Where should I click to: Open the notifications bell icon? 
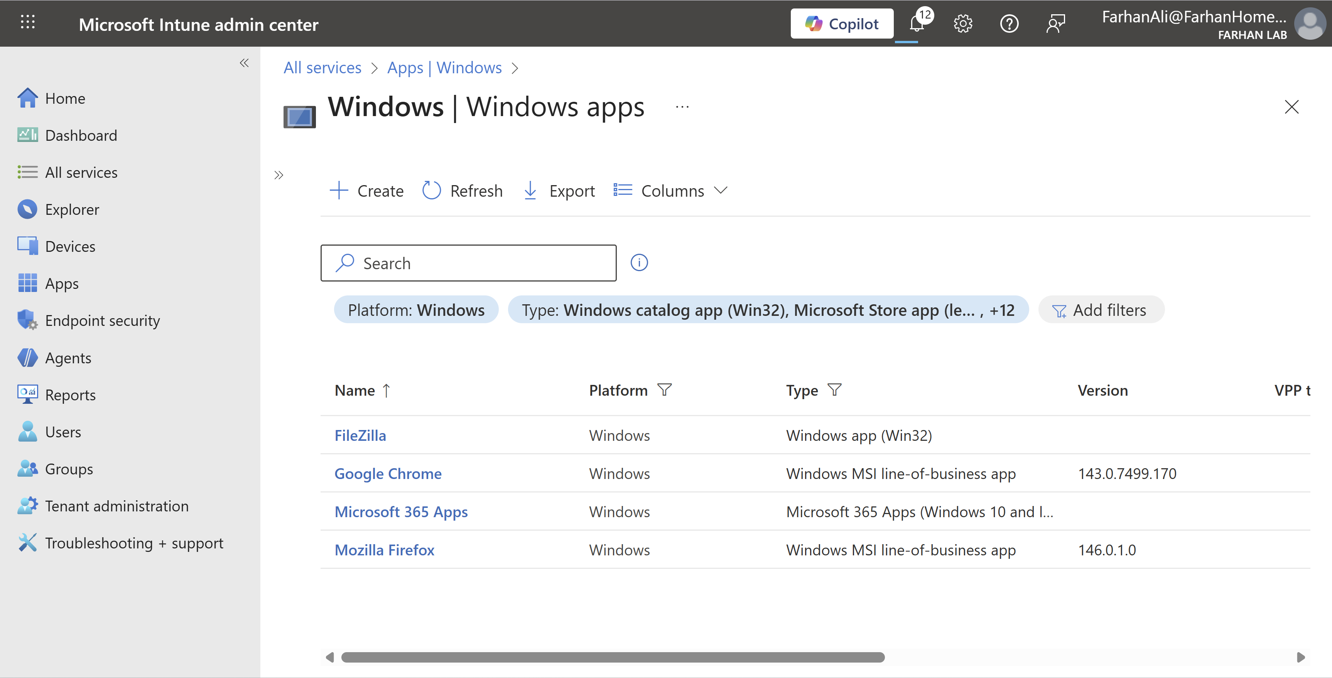(x=917, y=23)
